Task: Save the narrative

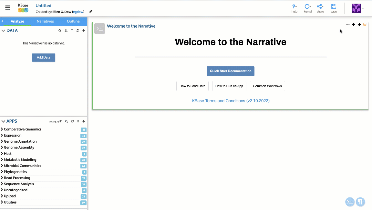Action: coord(334,8)
